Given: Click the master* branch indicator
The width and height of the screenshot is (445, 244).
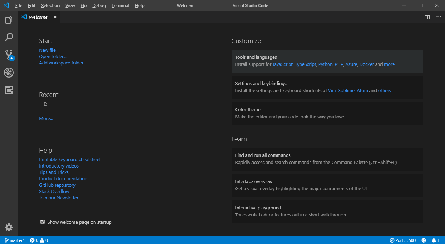Looking at the screenshot, I should [15, 240].
